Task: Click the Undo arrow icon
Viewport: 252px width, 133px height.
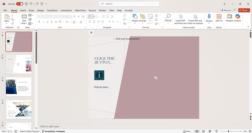Action: (31, 4)
